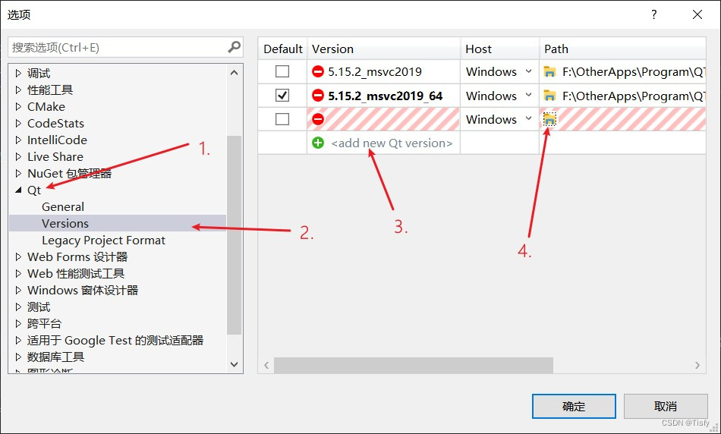This screenshot has width=721, height=434.
Task: Expand the Google Test 测试适配器 node
Action: (18, 340)
